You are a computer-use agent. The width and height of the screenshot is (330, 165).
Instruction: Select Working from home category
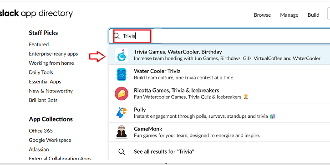(x=51, y=63)
